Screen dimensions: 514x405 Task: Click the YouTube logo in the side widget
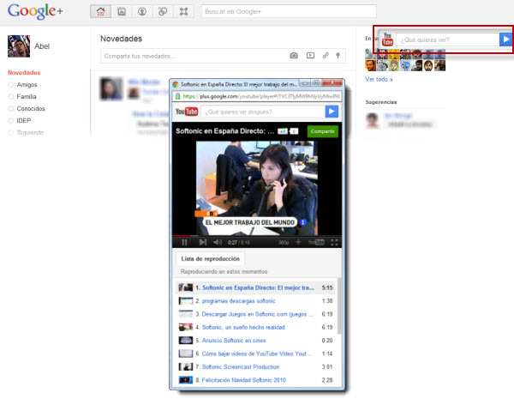[387, 39]
